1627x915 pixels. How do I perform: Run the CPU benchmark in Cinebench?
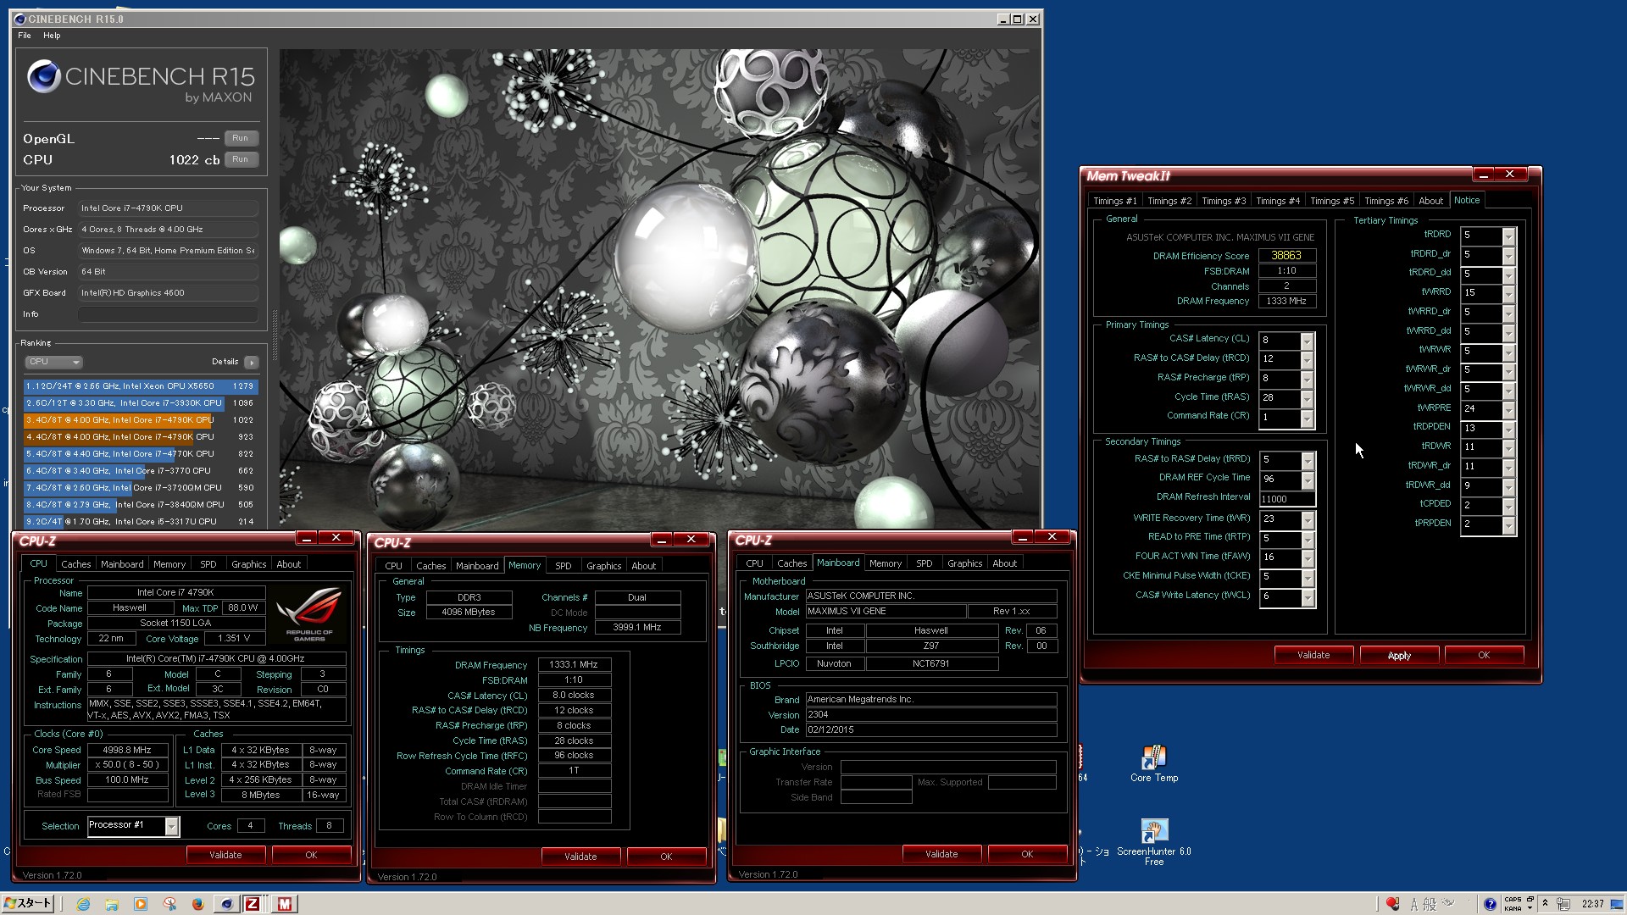click(x=241, y=159)
